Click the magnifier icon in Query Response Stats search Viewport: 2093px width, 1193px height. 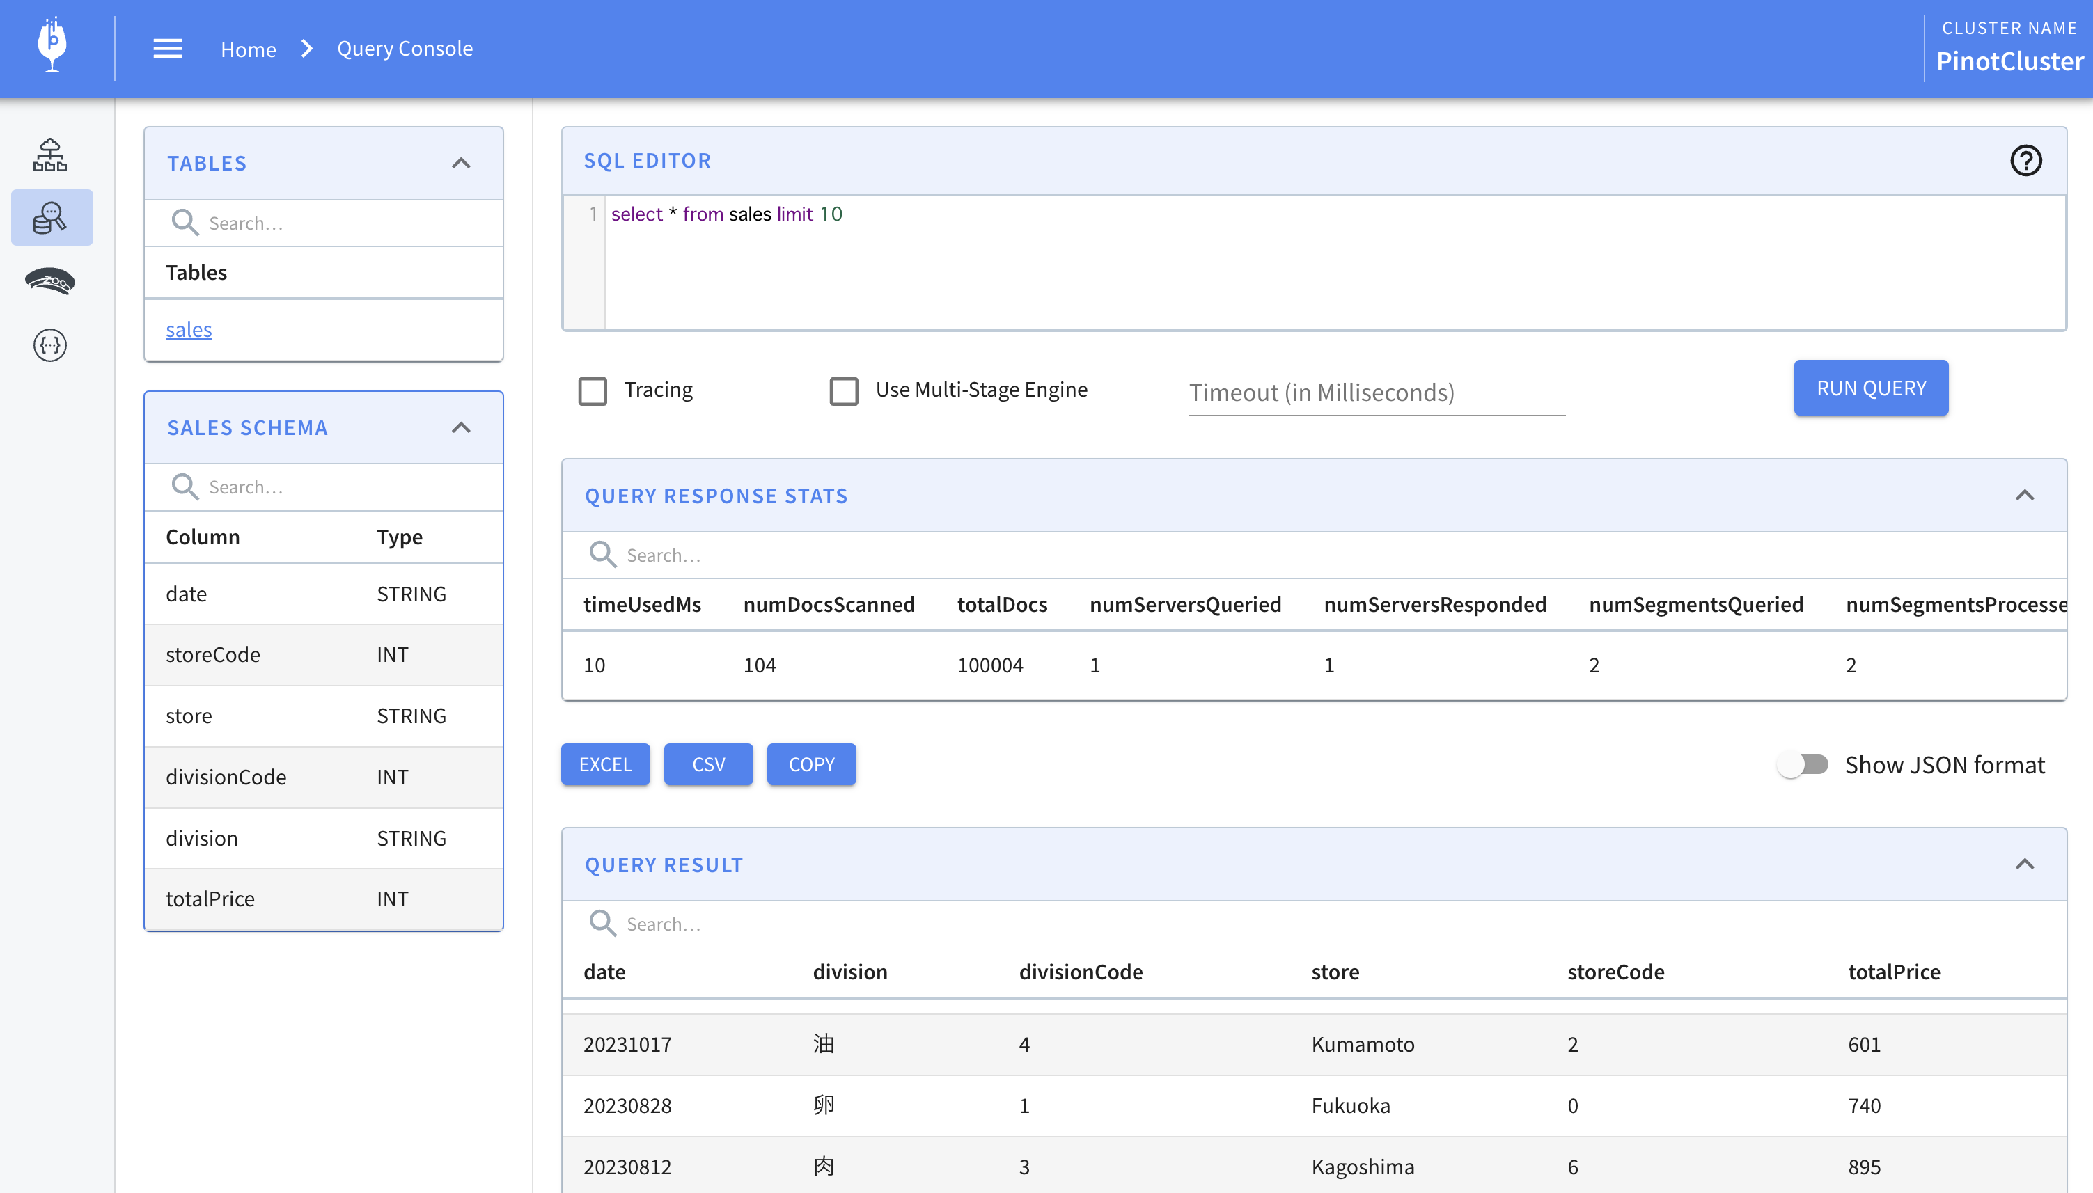(x=602, y=555)
